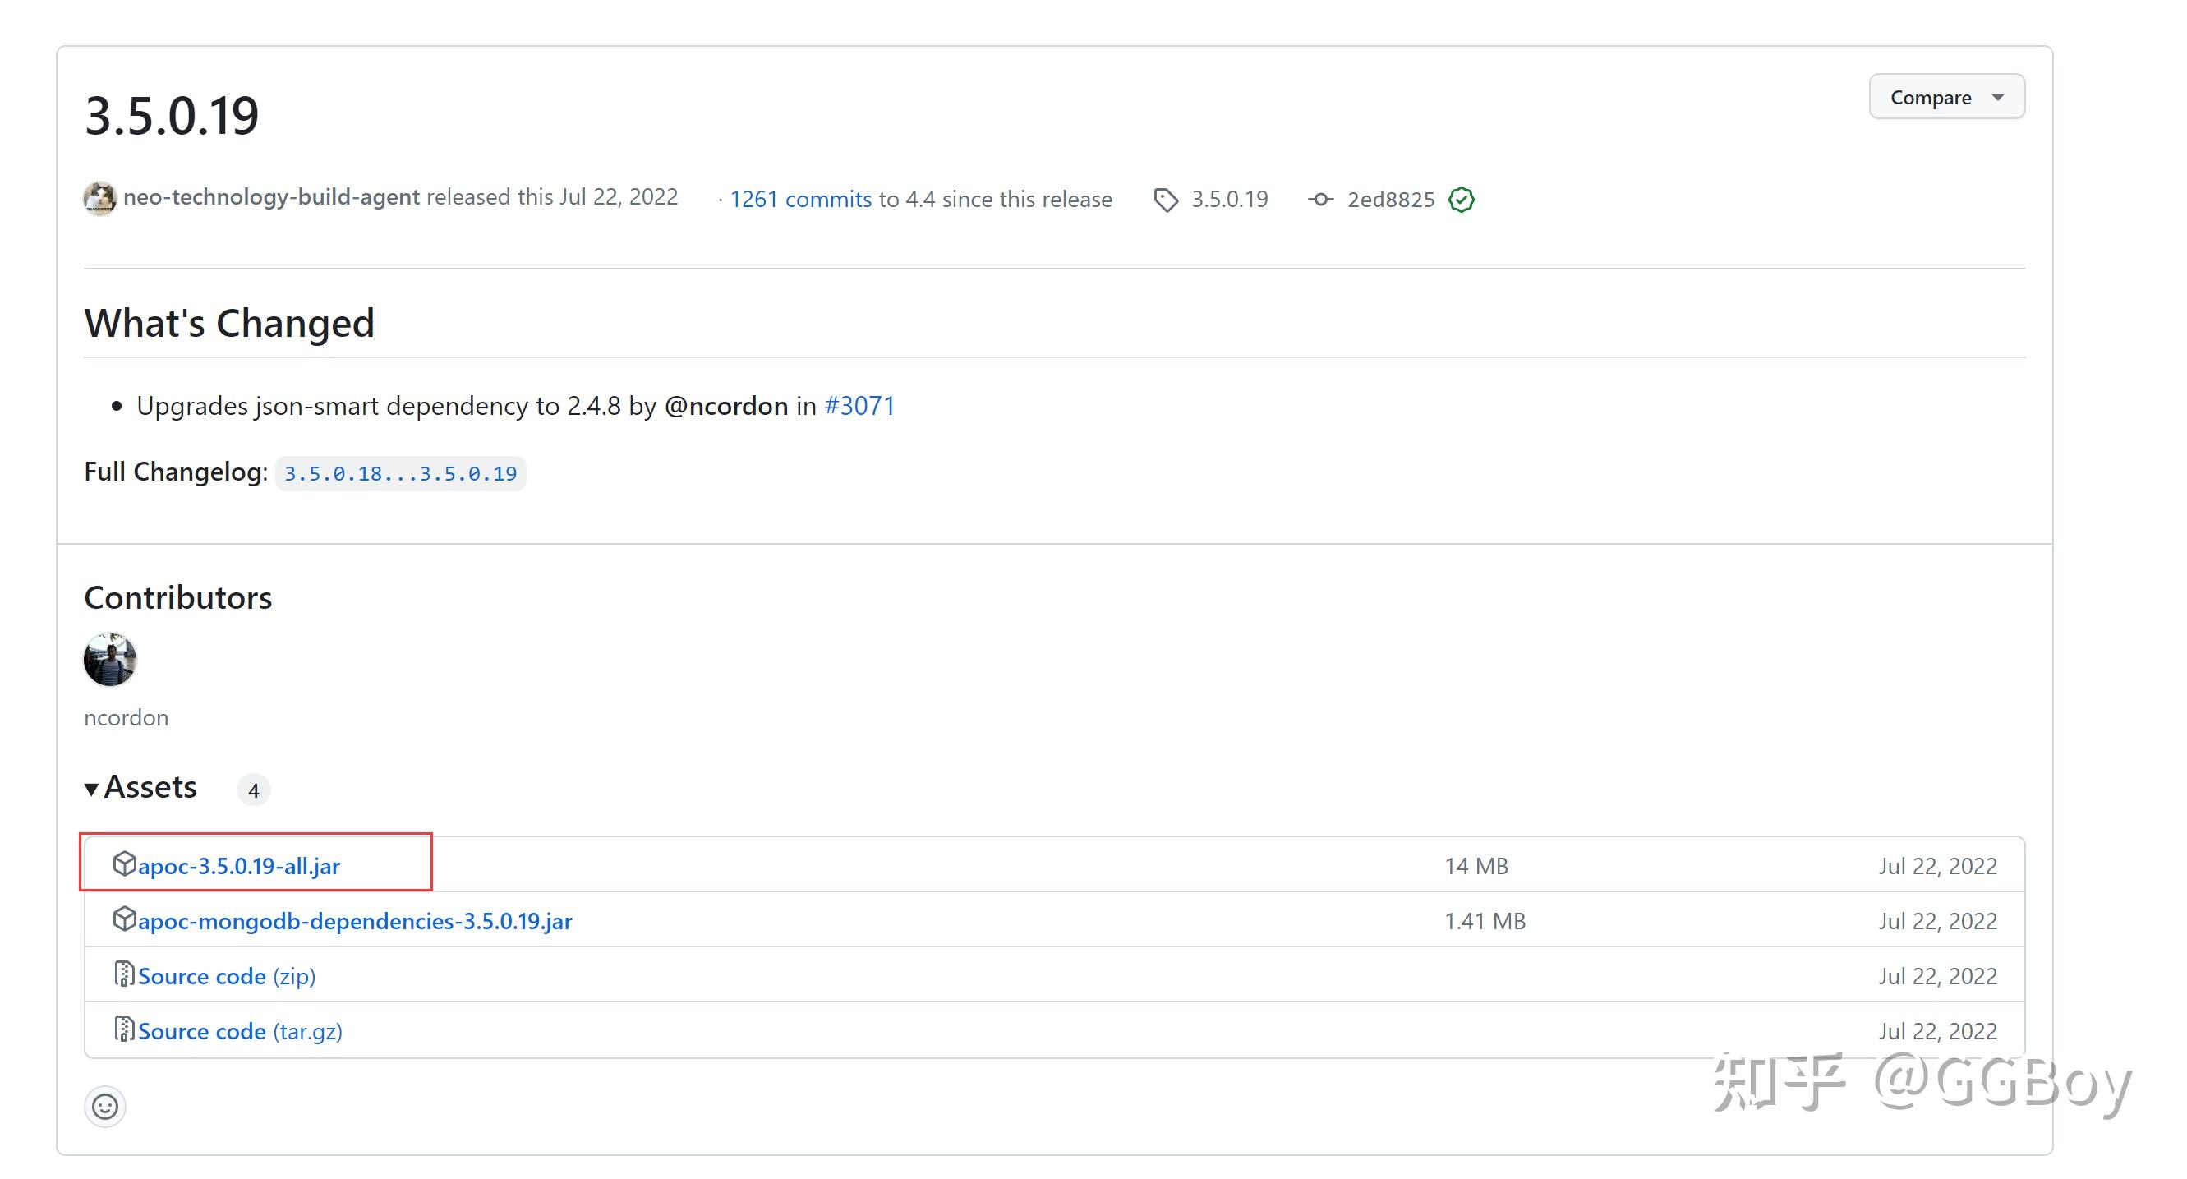Click the tag icon beside 3.5.0.19
The image size is (2187, 1179).
1166,200
